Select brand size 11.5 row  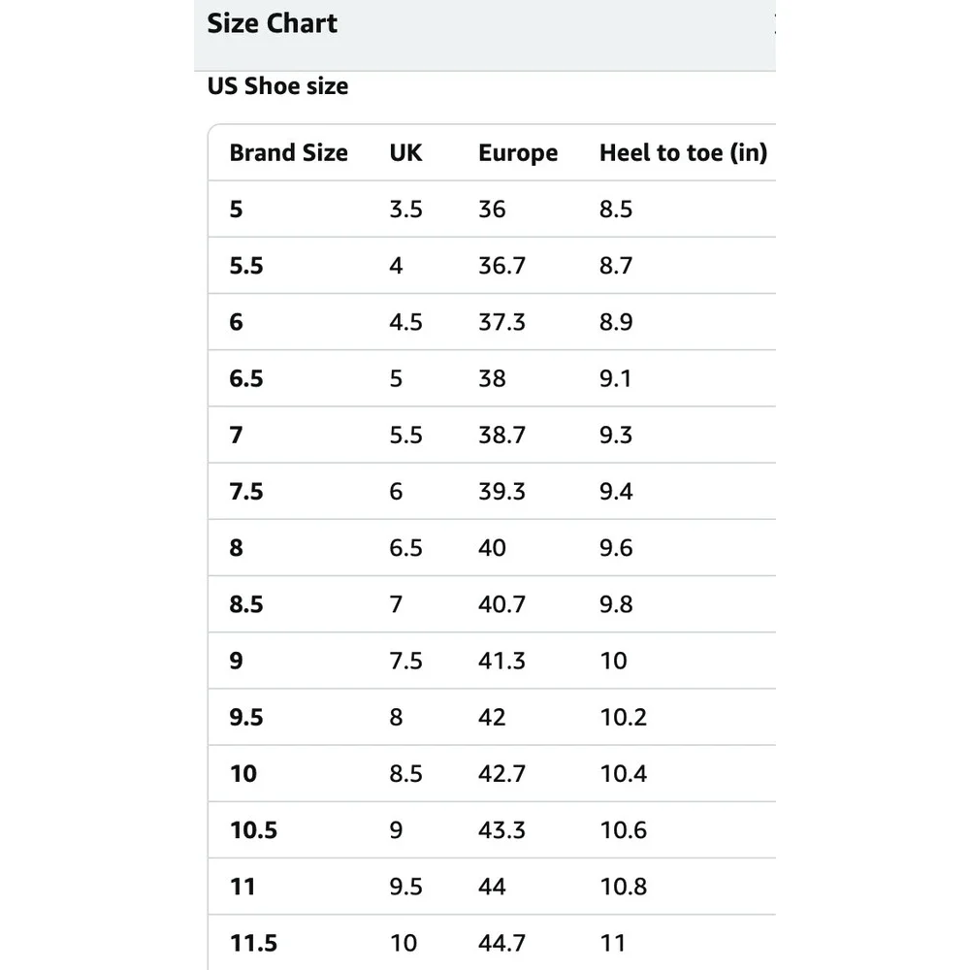492,943
